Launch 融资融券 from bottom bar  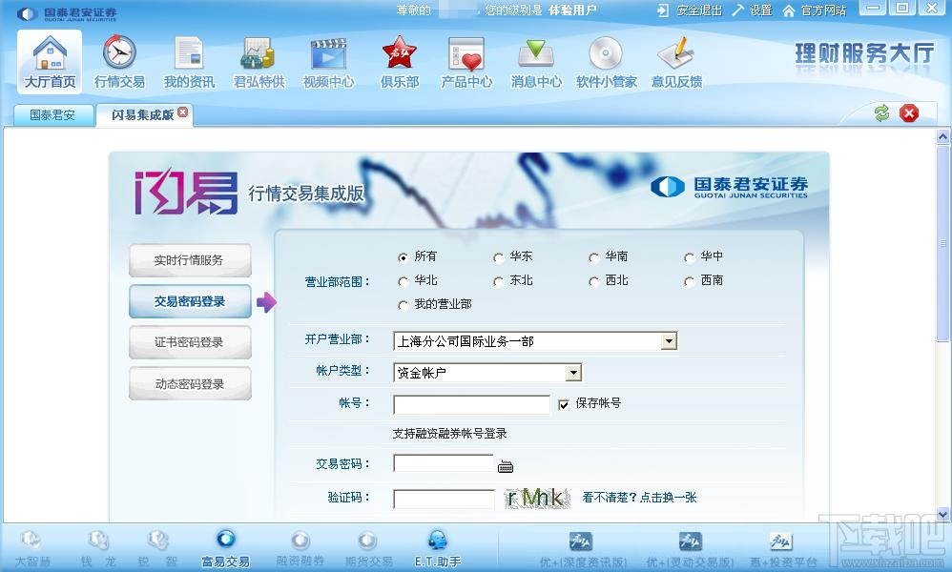pyautogui.click(x=300, y=548)
